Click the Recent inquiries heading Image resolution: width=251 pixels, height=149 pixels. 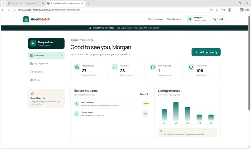(86, 91)
